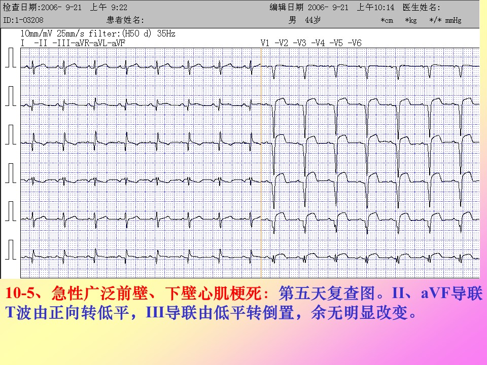Click the filter:(H50 d) 35Hz setting

(x=132, y=33)
